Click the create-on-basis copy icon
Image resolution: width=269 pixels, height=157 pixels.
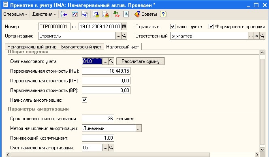[85, 15]
